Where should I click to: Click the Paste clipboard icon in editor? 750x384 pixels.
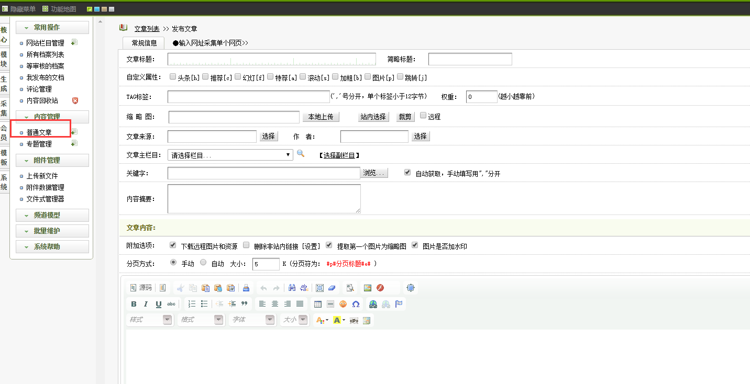pos(205,288)
